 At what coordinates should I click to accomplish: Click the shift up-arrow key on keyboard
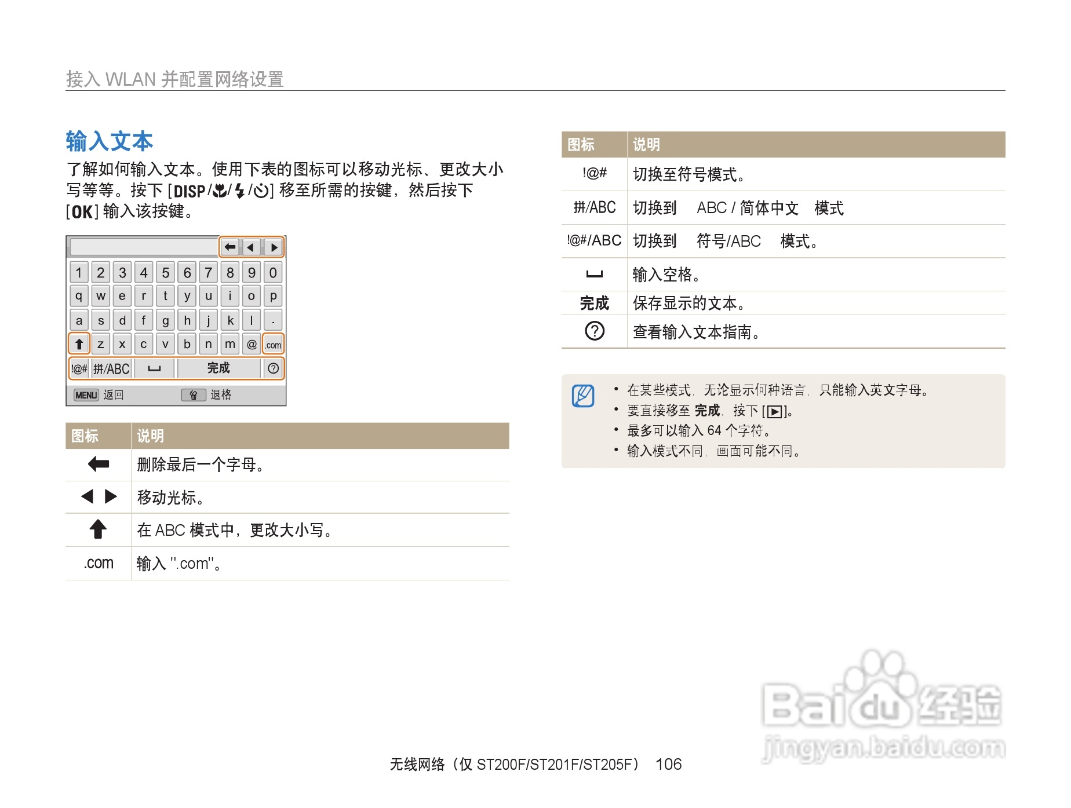(x=79, y=344)
